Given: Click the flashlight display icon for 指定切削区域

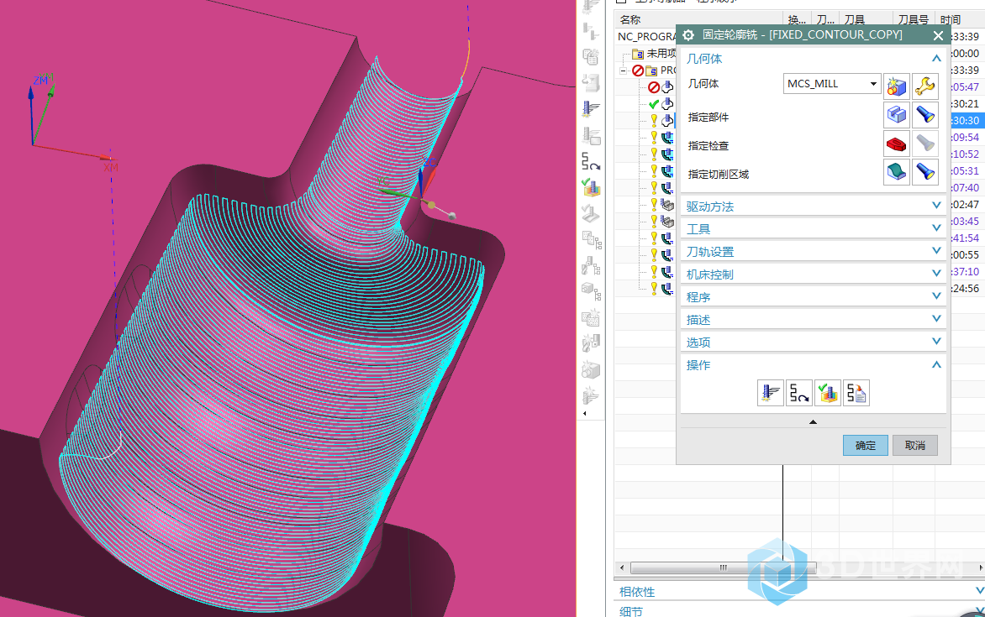Looking at the screenshot, I should tap(925, 172).
